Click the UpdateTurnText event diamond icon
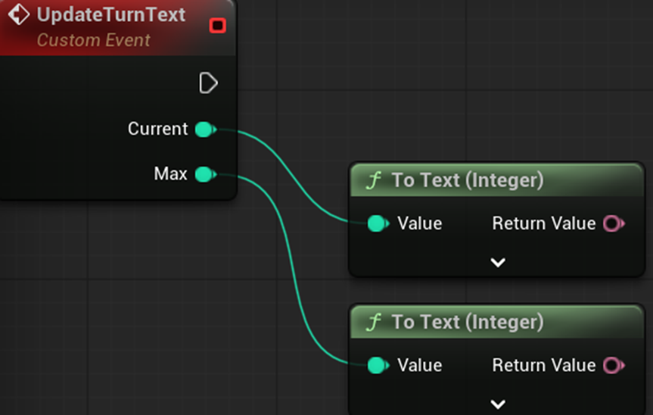 tap(18, 15)
